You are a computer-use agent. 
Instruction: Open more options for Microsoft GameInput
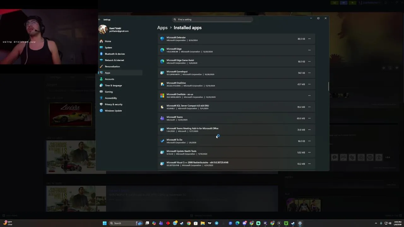pos(309,73)
